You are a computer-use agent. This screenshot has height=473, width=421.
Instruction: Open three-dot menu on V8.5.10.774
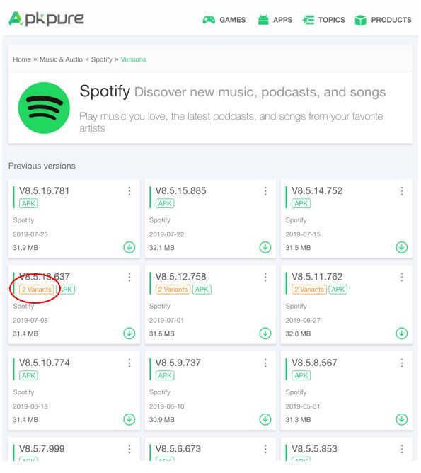(129, 363)
